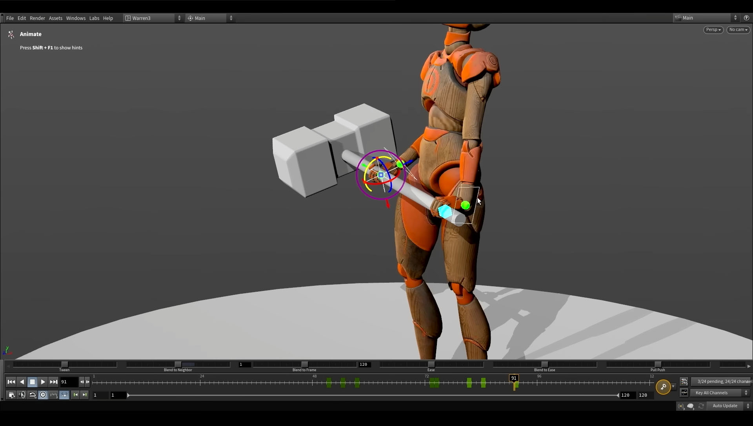Play the animation forward

(43, 382)
